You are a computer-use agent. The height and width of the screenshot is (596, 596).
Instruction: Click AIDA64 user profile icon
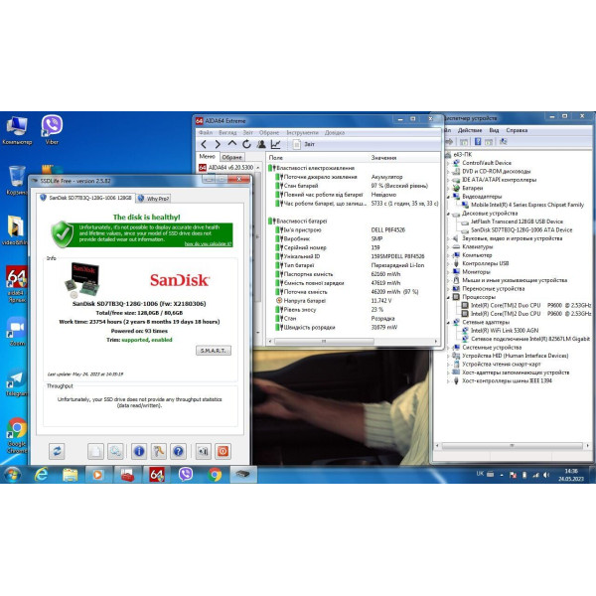tap(261, 144)
